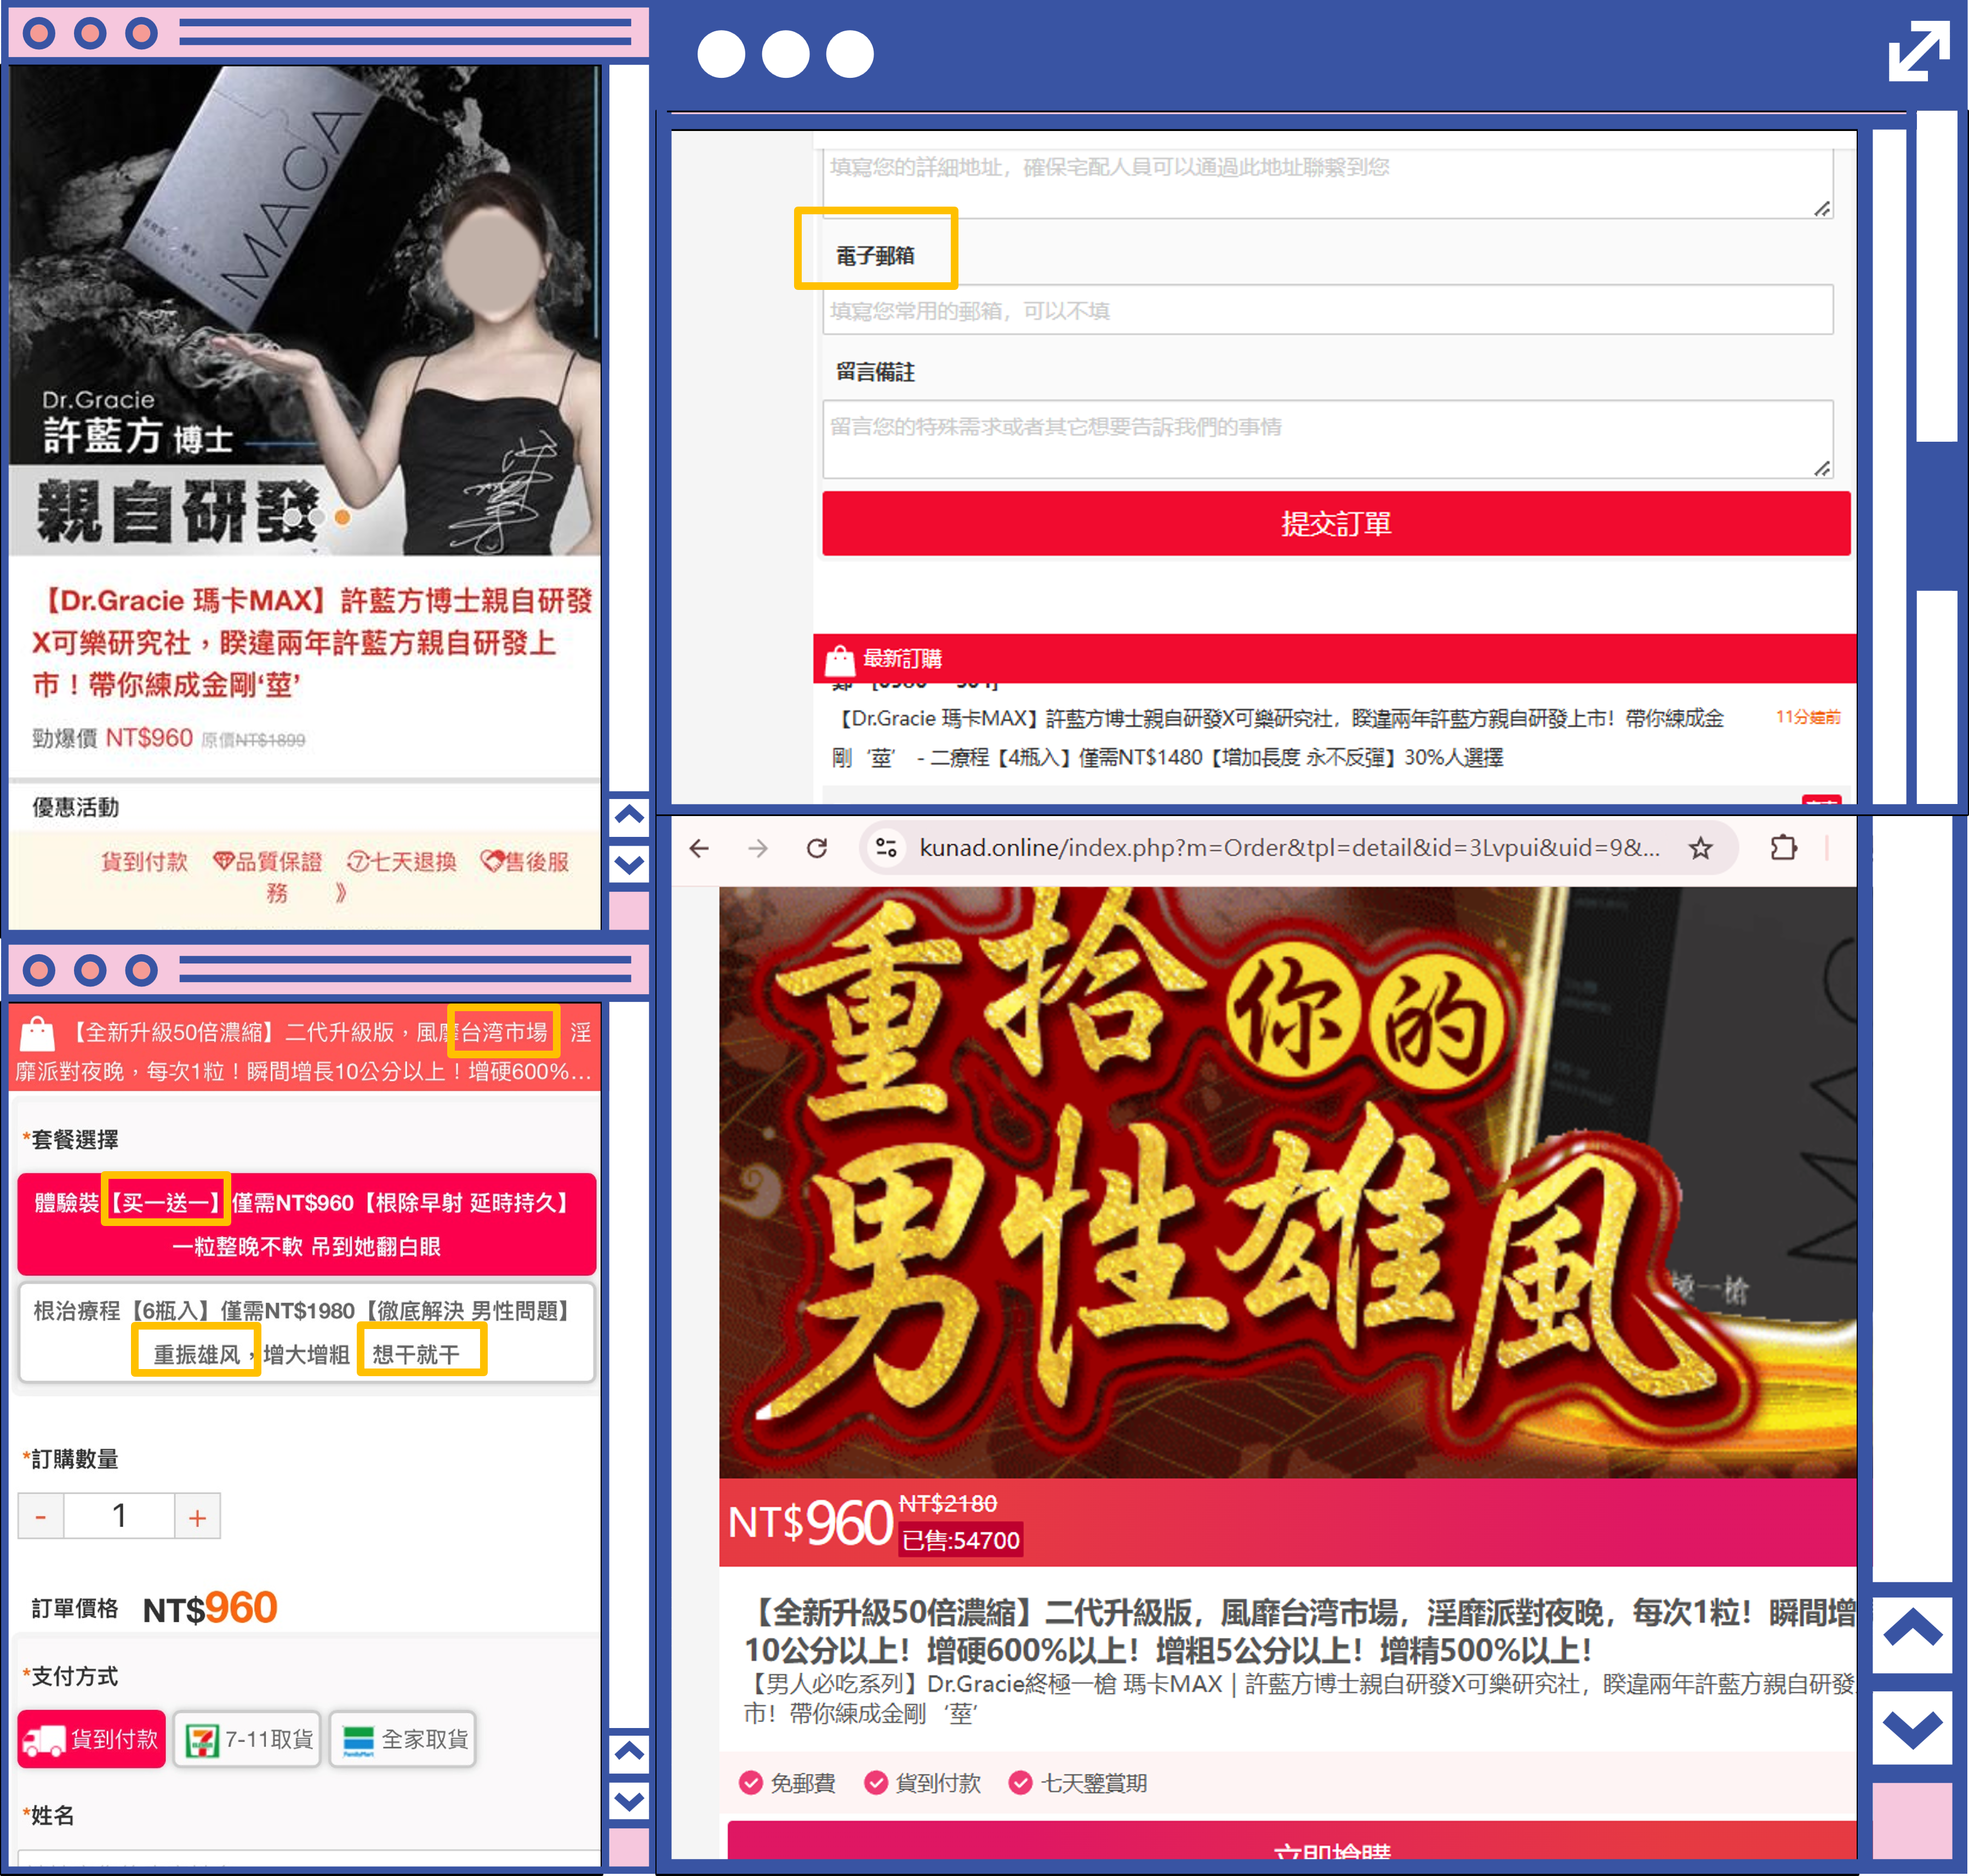Click the 最新訂購 header label
Viewport: 1969px width, 1876px height.
coord(902,660)
